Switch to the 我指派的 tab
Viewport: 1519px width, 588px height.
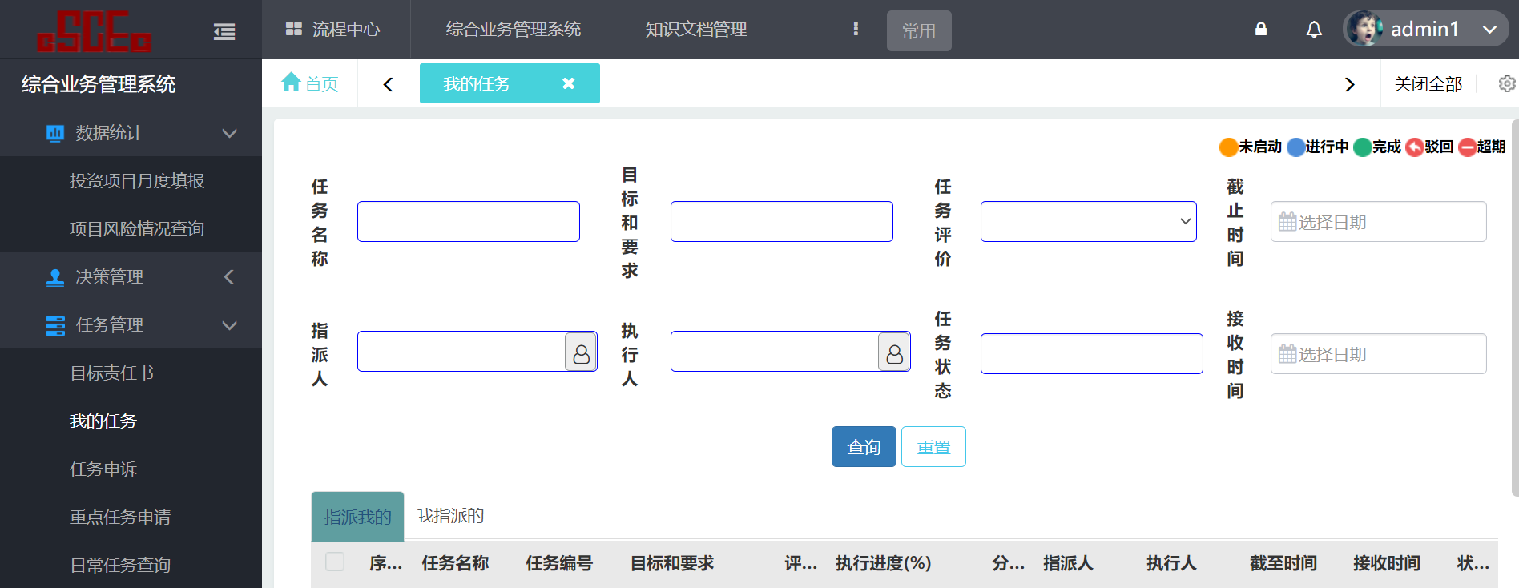coord(450,516)
